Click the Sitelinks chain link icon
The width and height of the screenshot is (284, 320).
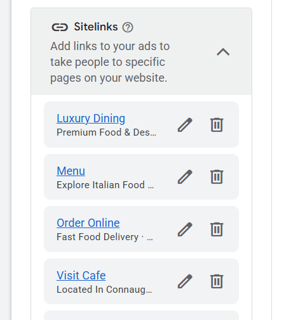[x=60, y=27]
